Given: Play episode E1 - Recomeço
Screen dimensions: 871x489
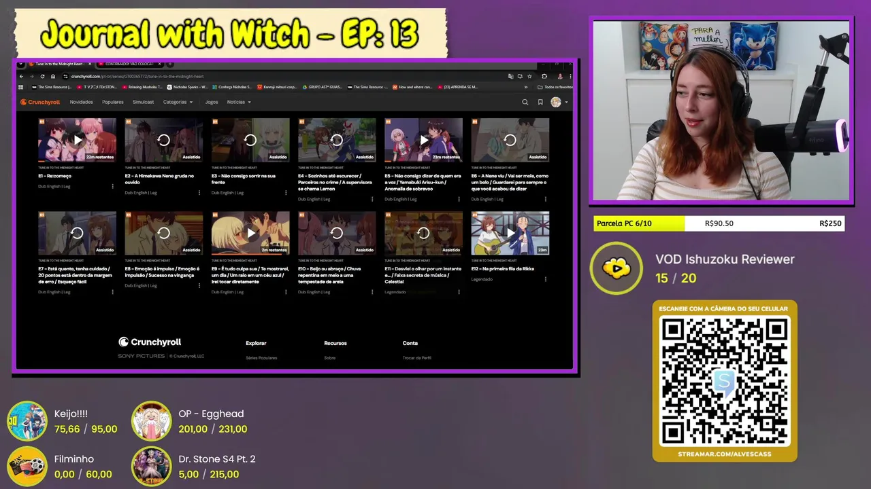Looking at the screenshot, I should click(x=77, y=140).
